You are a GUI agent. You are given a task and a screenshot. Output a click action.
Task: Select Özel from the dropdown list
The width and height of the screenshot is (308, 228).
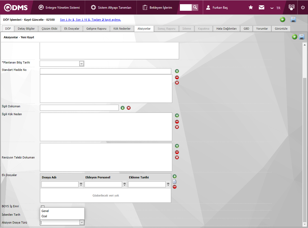[62, 216]
